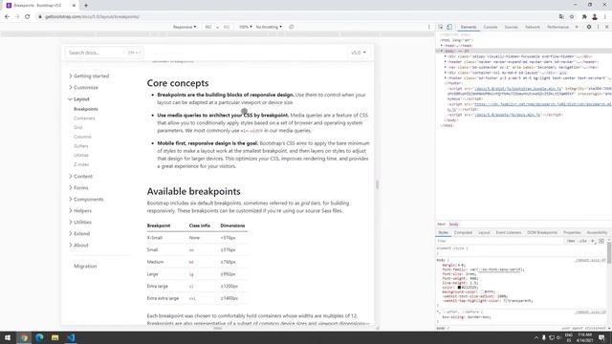Open the transparent tap-highlight color swatch

[x=505, y=301]
